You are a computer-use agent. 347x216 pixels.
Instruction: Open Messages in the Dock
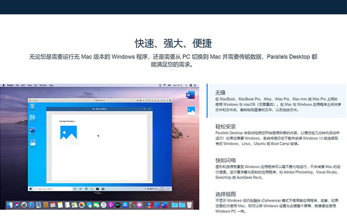(89, 205)
